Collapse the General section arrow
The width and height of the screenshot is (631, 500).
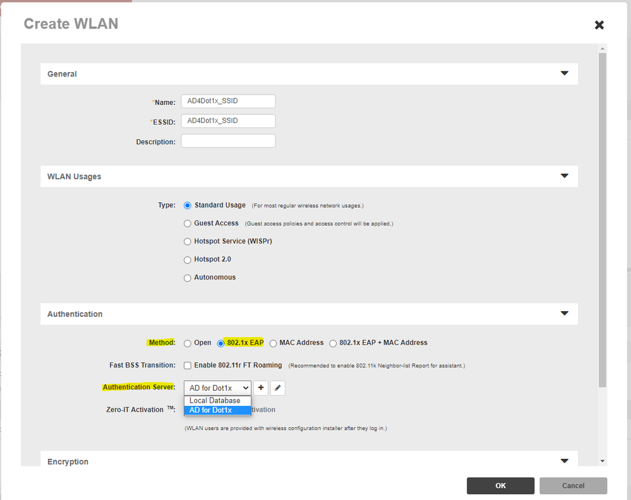coord(564,73)
